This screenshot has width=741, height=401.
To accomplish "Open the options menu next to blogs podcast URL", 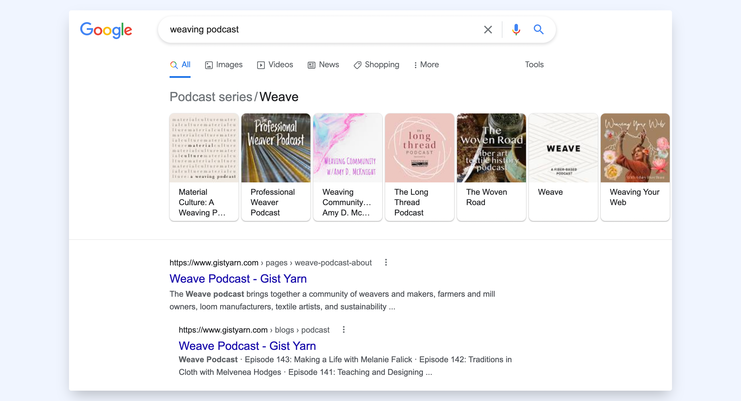I will [x=344, y=330].
